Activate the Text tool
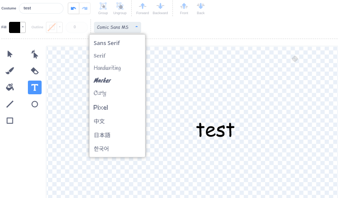 [35, 87]
